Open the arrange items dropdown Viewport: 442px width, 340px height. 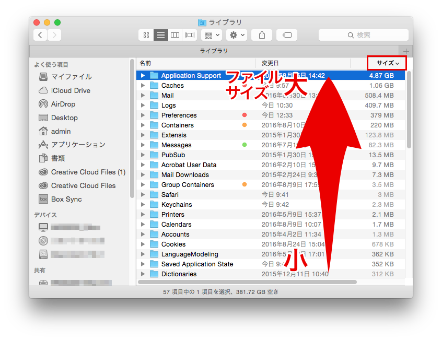pyautogui.click(x=212, y=35)
